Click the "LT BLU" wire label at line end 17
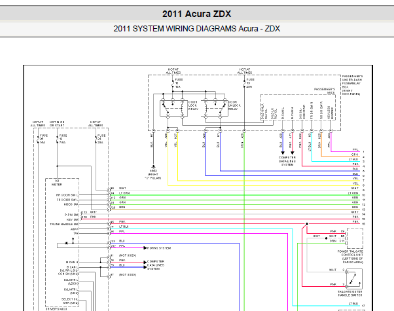 [353, 304]
